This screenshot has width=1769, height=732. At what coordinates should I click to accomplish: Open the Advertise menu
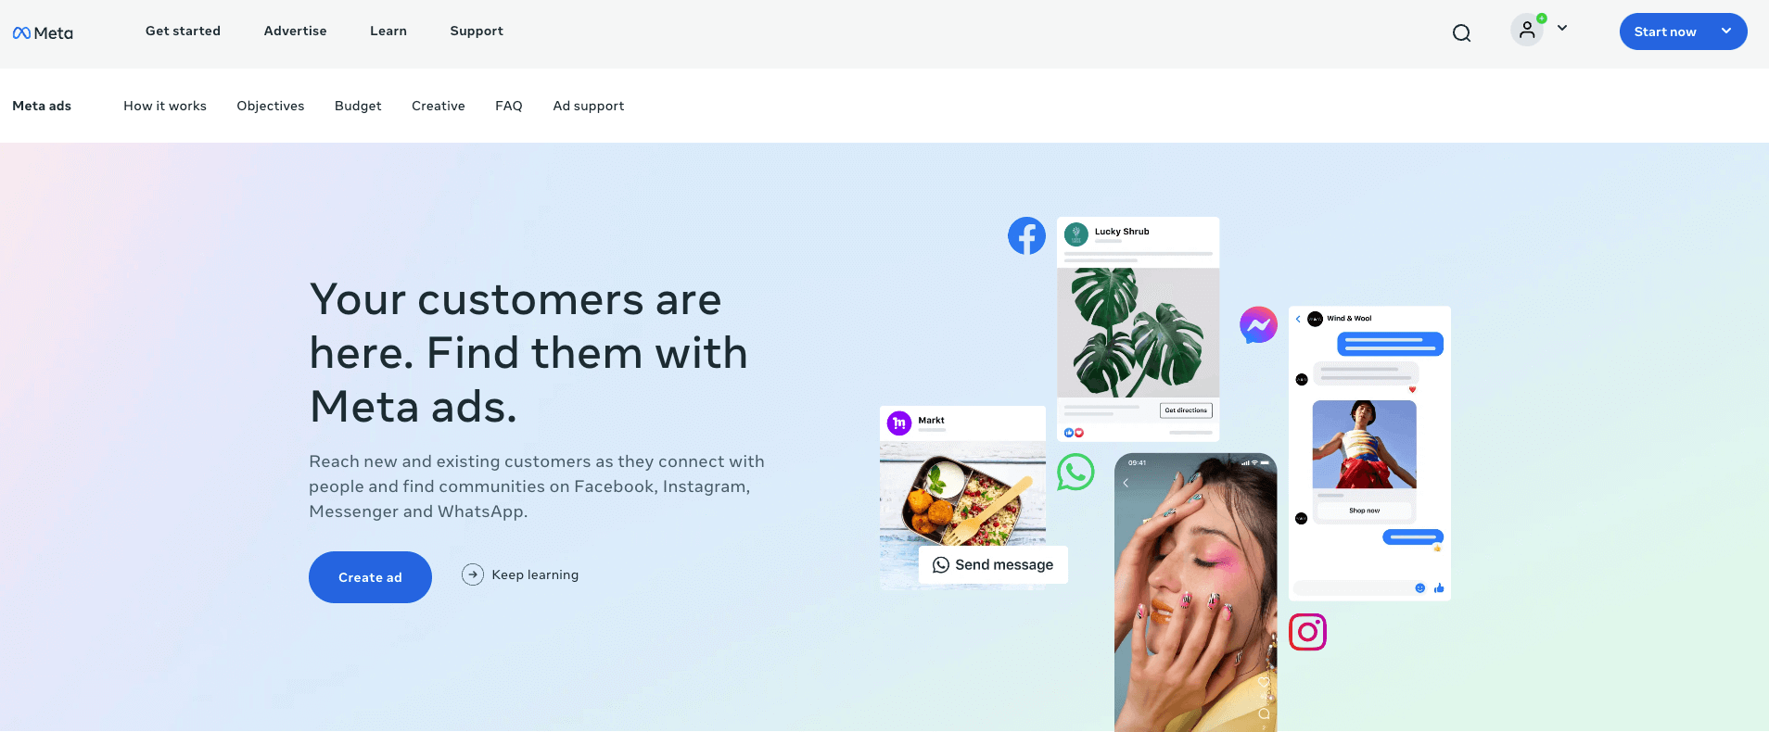[295, 31]
